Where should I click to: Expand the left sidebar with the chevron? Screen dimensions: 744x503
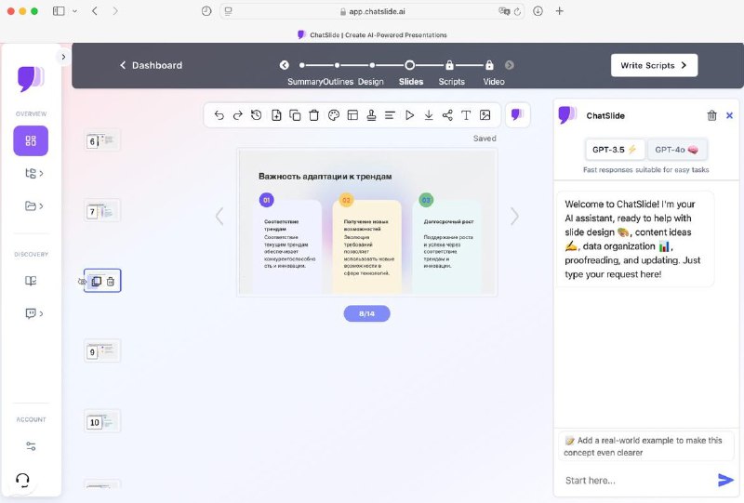(63, 57)
